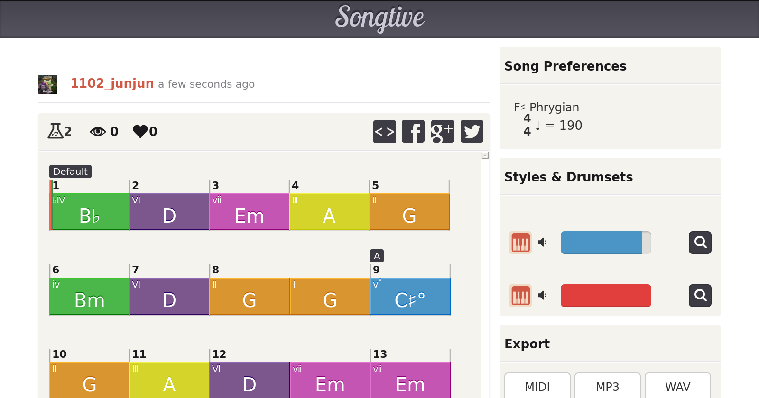Export the song as MIDI

pyautogui.click(x=537, y=387)
